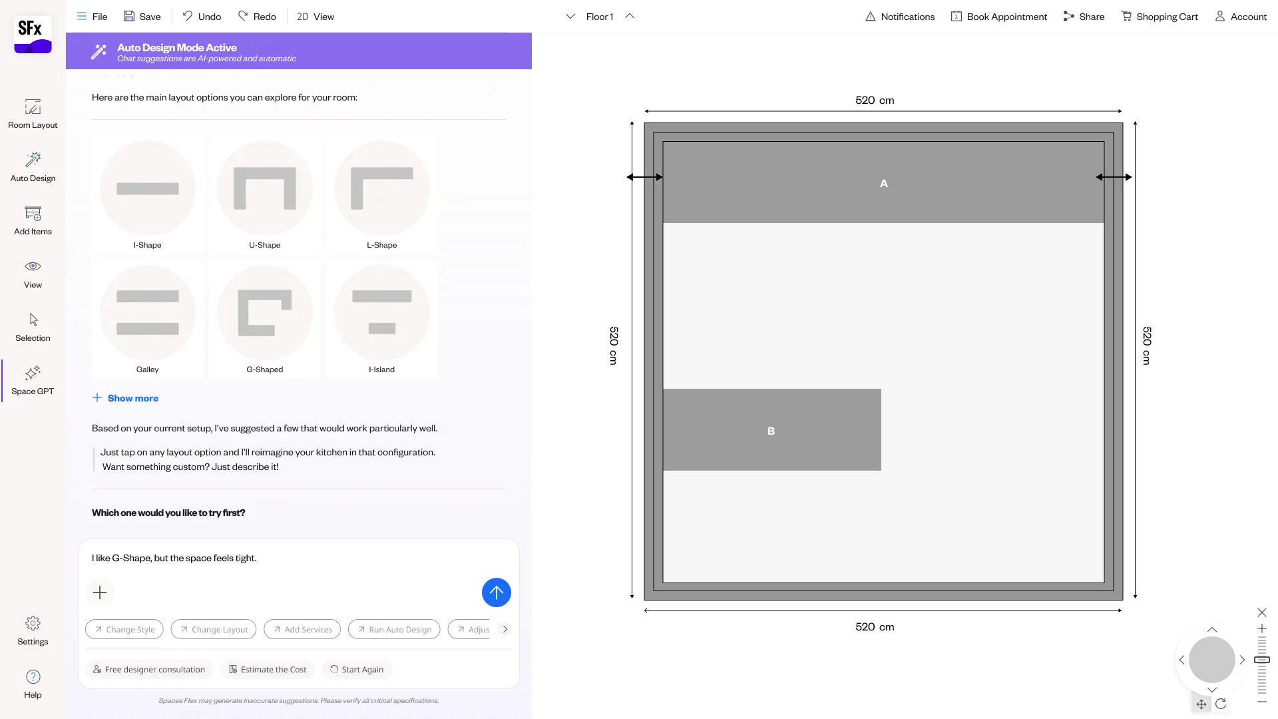Reset view rotation icon

pos(1221,704)
